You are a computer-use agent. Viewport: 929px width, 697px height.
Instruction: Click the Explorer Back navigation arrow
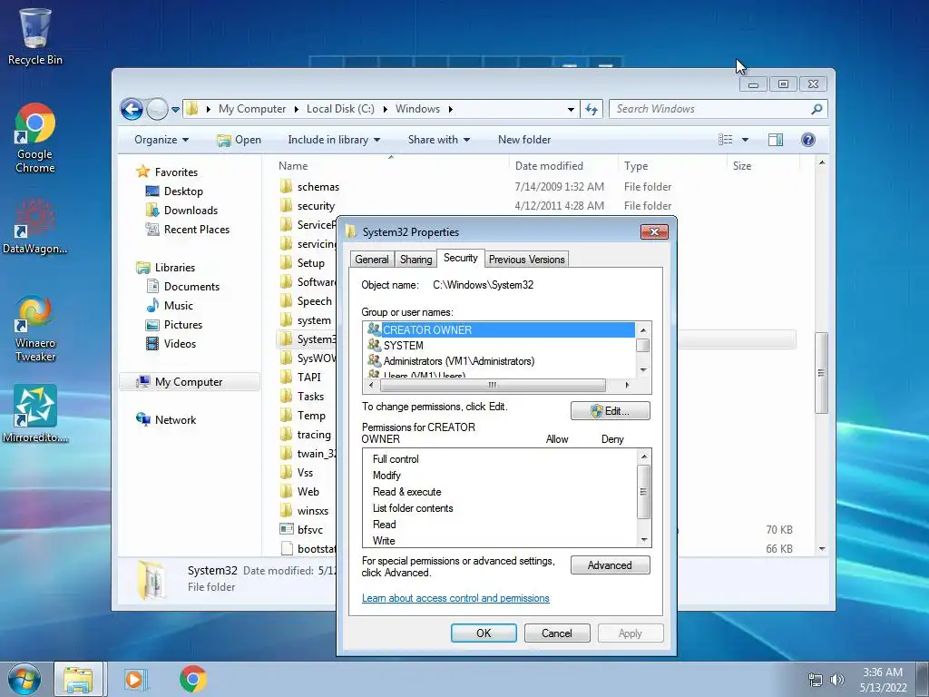132,109
